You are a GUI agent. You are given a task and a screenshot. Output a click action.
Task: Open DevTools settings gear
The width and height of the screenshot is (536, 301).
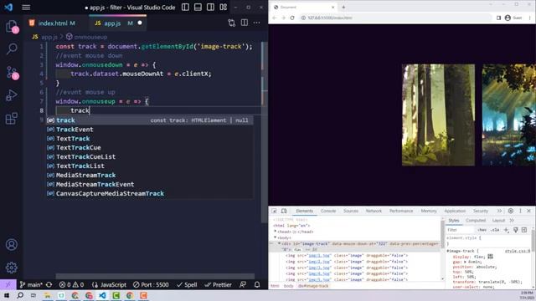coord(511,211)
